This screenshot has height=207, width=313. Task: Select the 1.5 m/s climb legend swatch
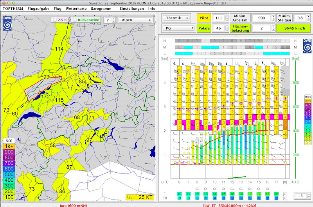[x=308, y=130]
